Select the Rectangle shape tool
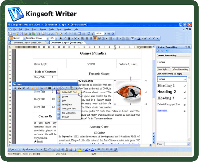 point(46,149)
